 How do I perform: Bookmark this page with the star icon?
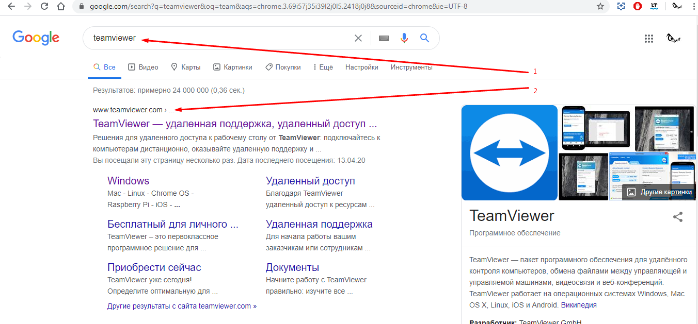tap(600, 7)
